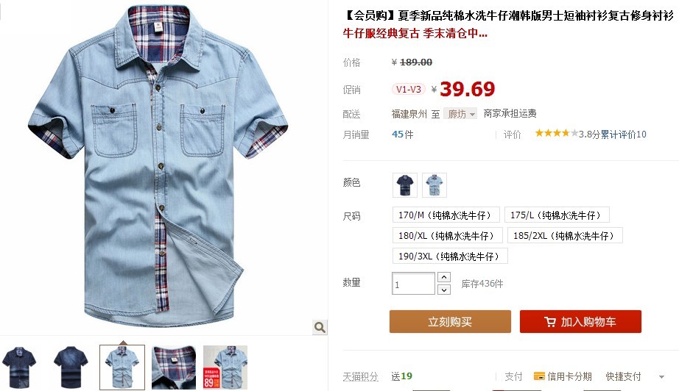This screenshot has width=679, height=391.
Task: Click the credit card installment icon
Action: pyautogui.click(x=539, y=376)
